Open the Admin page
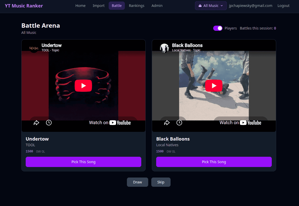The image size is (299, 206). pyautogui.click(x=157, y=6)
